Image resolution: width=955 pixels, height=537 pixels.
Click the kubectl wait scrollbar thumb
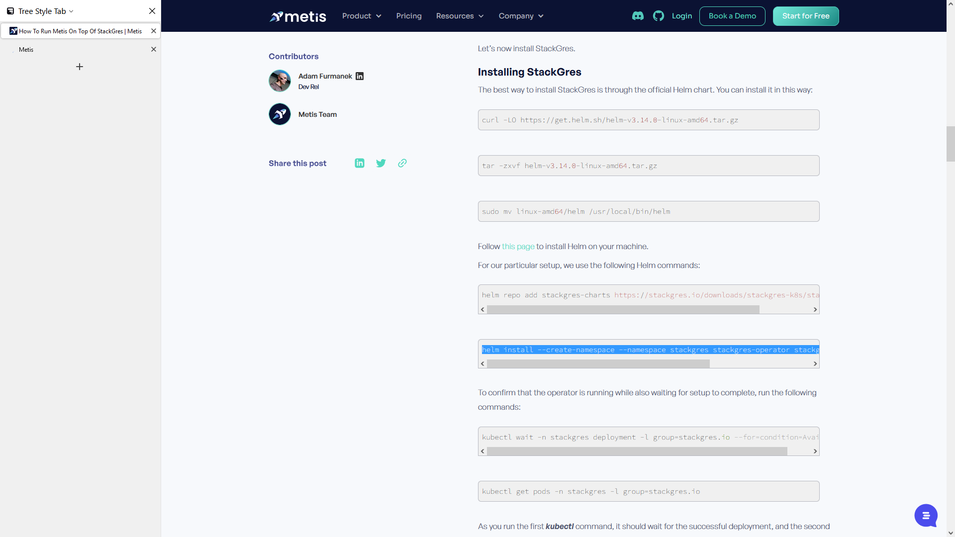tap(637, 451)
